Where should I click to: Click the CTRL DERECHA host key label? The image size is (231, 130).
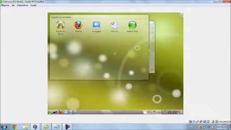coord(225,122)
